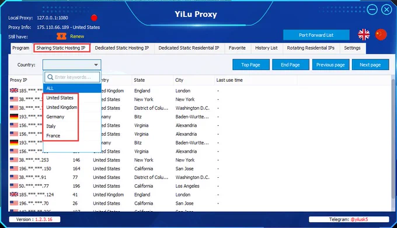This screenshot has height=228, width=397.
Task: Close the YiLu Proxy window
Action: 386,10
